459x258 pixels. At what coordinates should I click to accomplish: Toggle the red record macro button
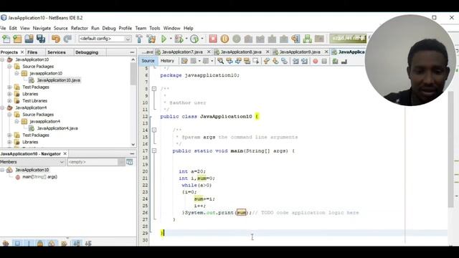point(316,61)
